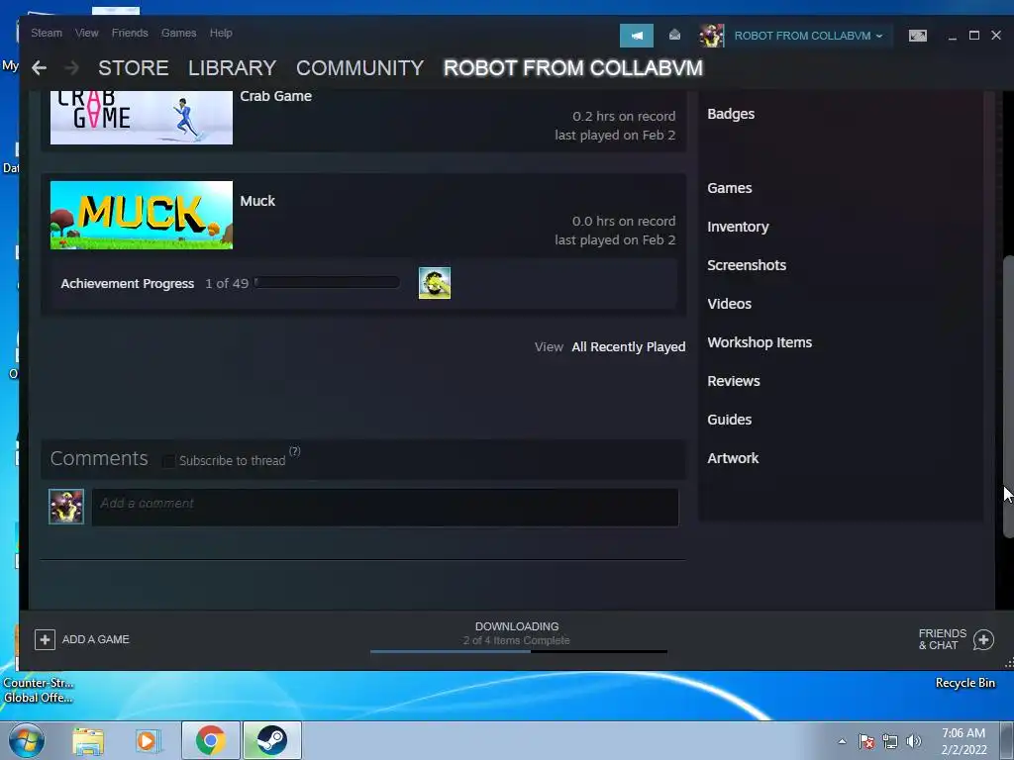Click the Crab Game title link
The image size is (1014, 760).
(x=275, y=96)
